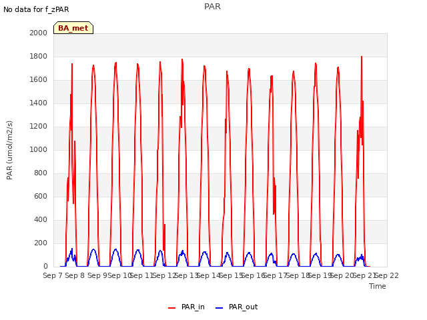Click the y-axis label 1000
427x320 pixels.
tap(39, 149)
